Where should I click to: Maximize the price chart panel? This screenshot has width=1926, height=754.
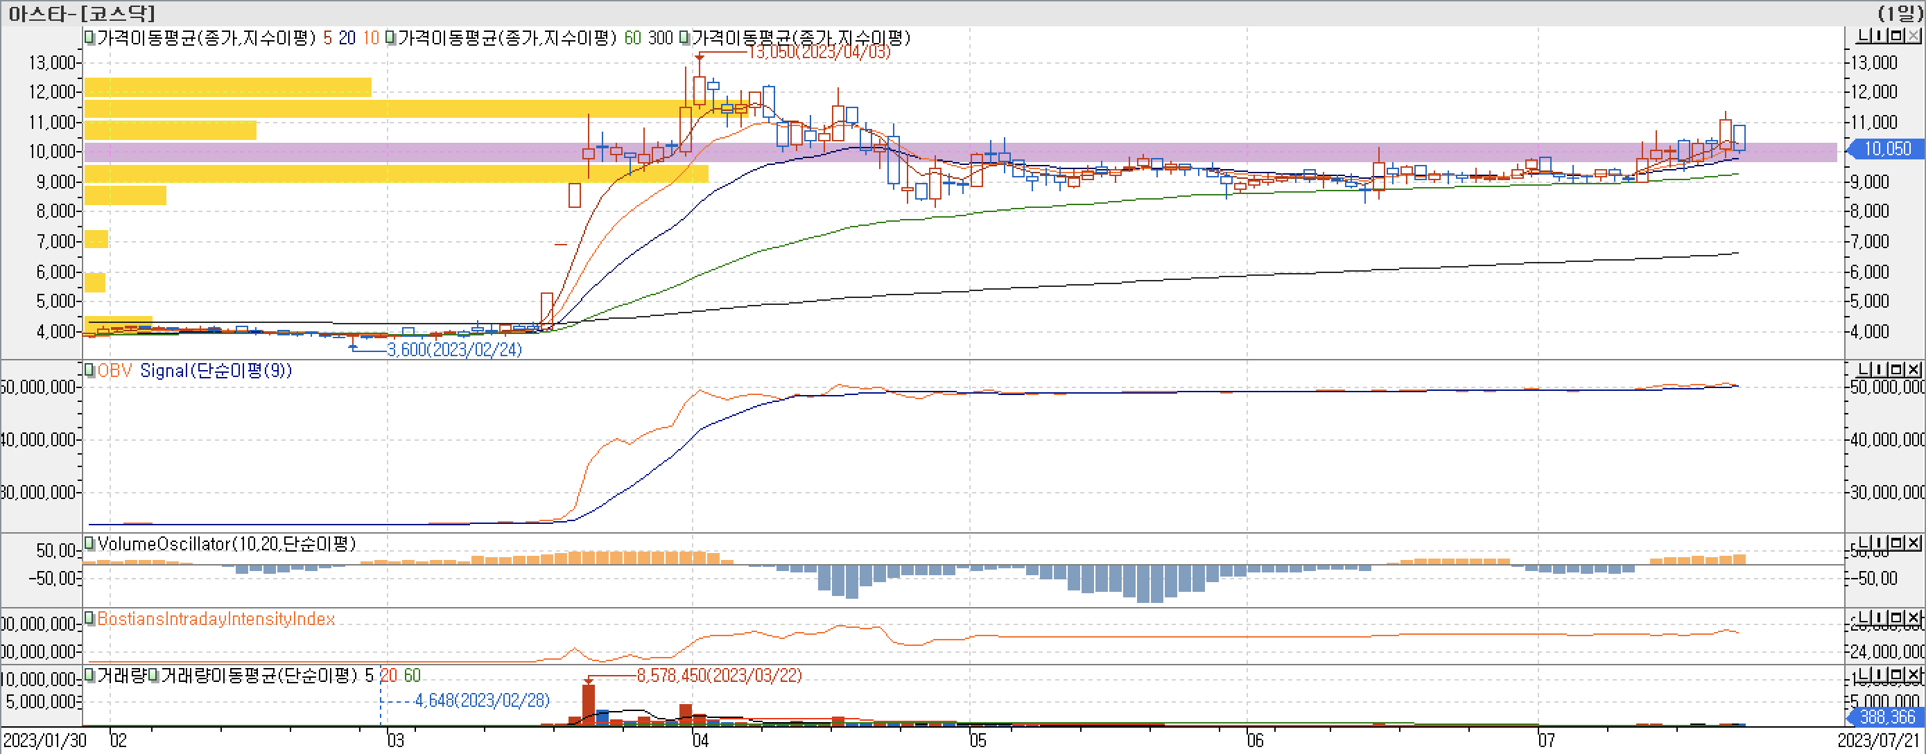pyautogui.click(x=1898, y=36)
